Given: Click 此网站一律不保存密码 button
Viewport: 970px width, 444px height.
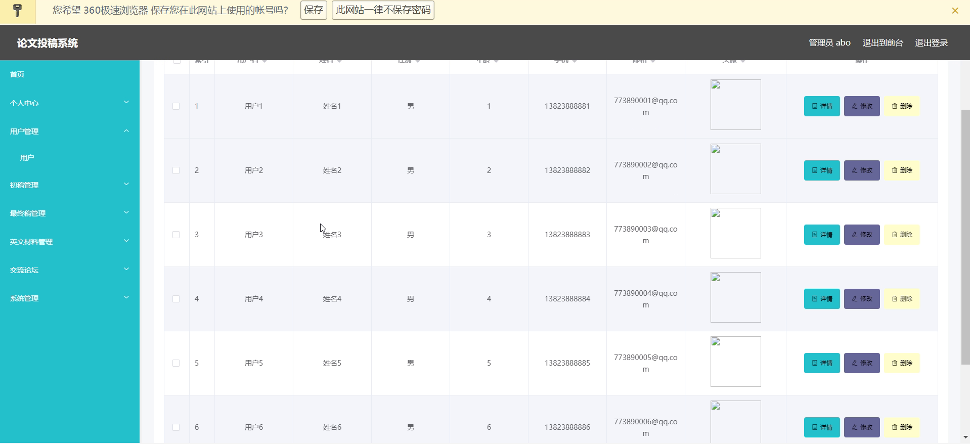Looking at the screenshot, I should coord(383,10).
